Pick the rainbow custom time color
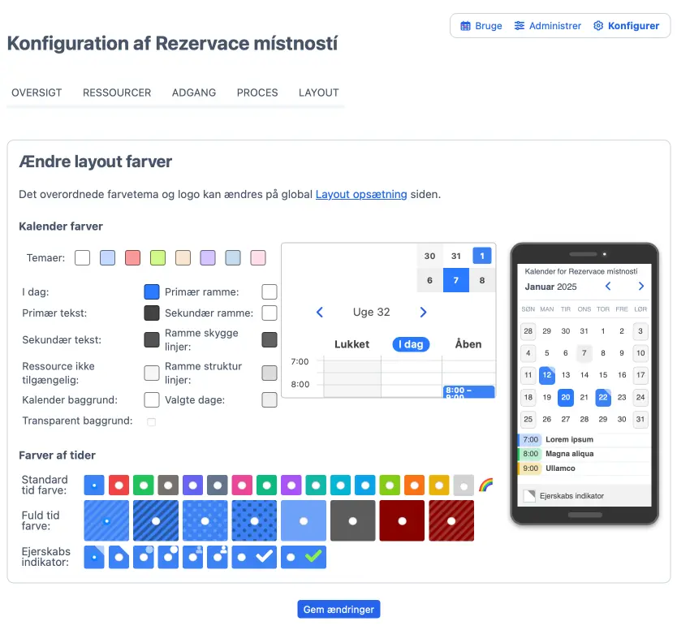The width and height of the screenshot is (677, 630). (x=485, y=485)
